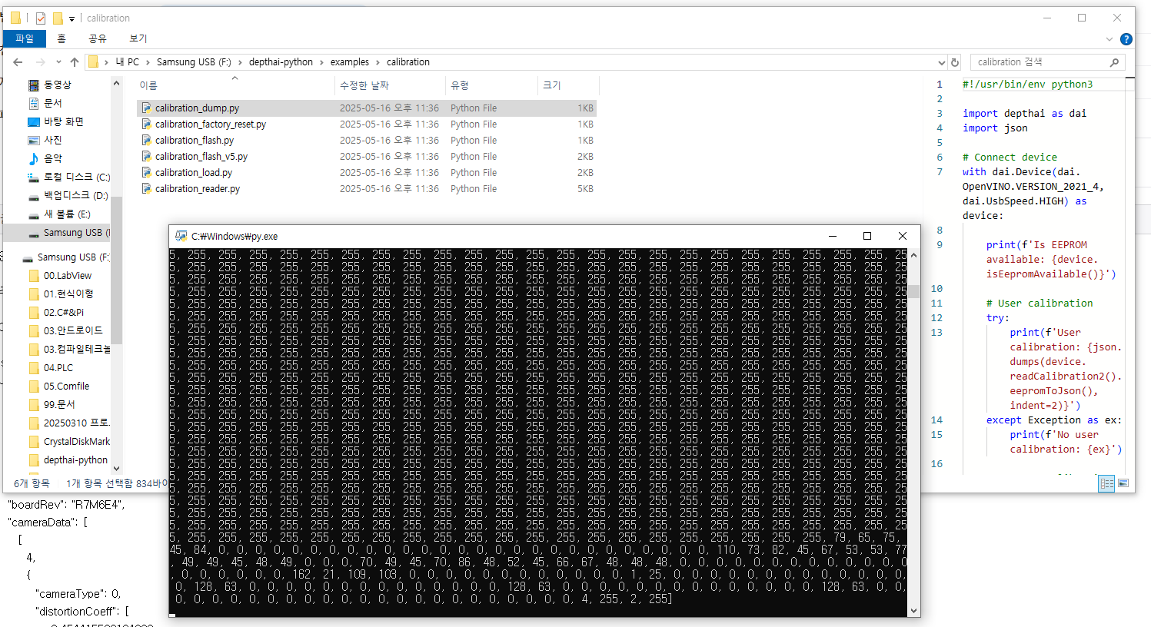
Task: Expand the address bar history dropdown
Action: [x=942, y=62]
